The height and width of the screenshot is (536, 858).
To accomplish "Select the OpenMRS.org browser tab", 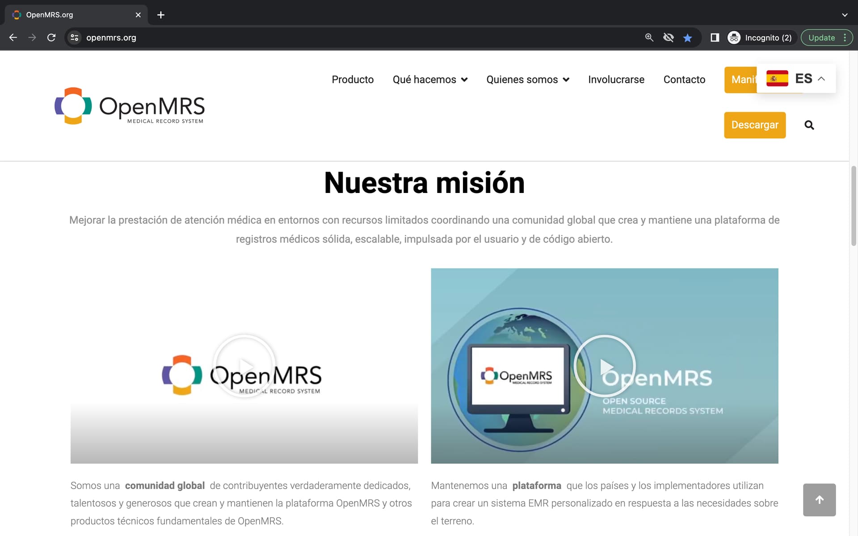I will 76,15.
